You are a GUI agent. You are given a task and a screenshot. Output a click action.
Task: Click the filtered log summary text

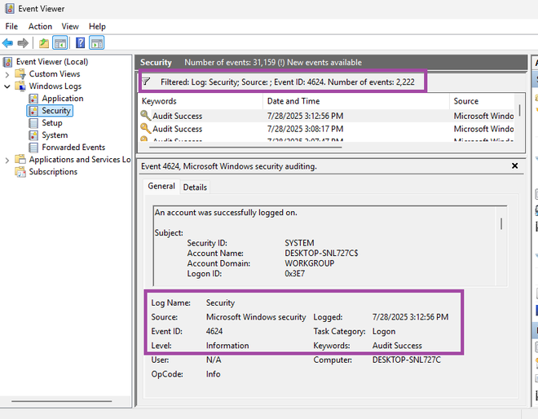click(288, 82)
